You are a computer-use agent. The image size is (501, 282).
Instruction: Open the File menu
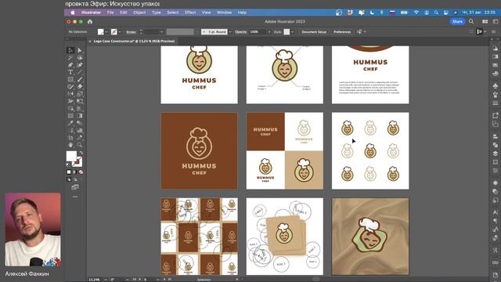click(x=110, y=13)
